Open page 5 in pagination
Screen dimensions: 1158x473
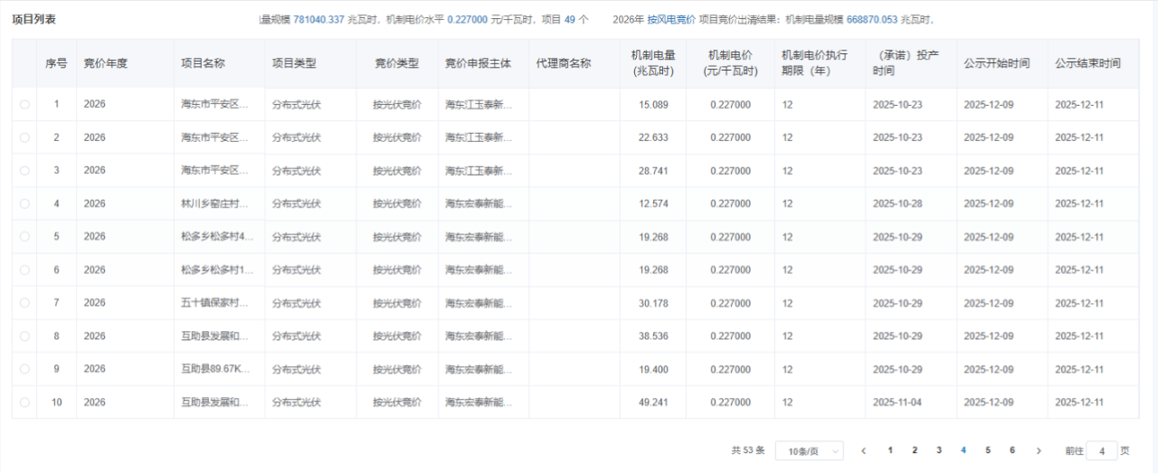click(988, 450)
